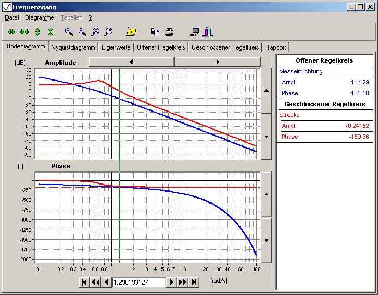This screenshot has width=378, height=295.
Task: Click the zoom out magnifier icon
Action: [82, 32]
